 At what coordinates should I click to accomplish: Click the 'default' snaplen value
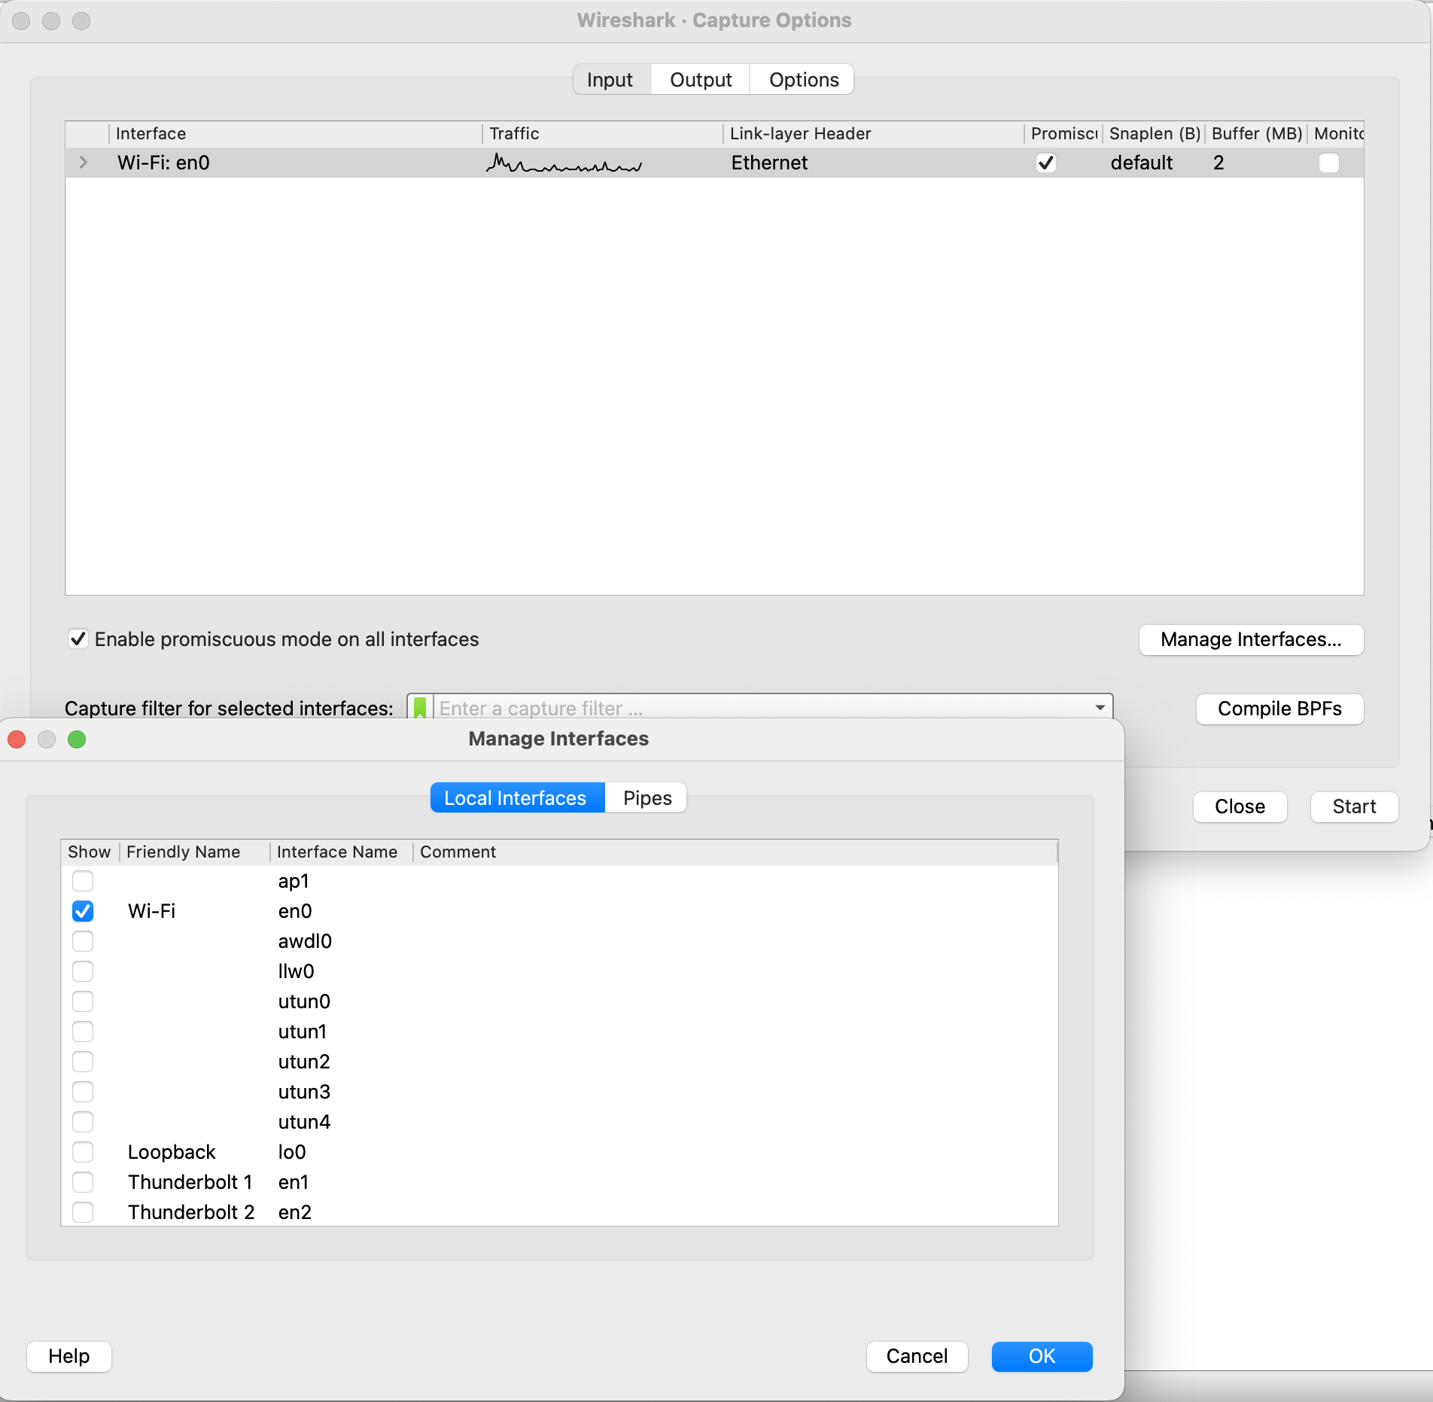pos(1142,163)
